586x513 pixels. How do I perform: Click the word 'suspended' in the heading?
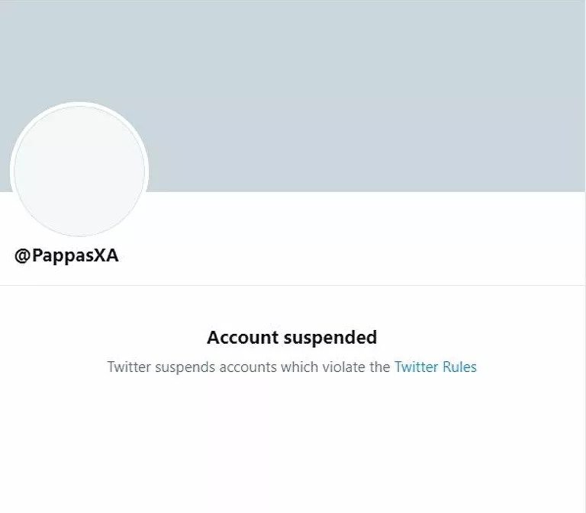tap(330, 338)
